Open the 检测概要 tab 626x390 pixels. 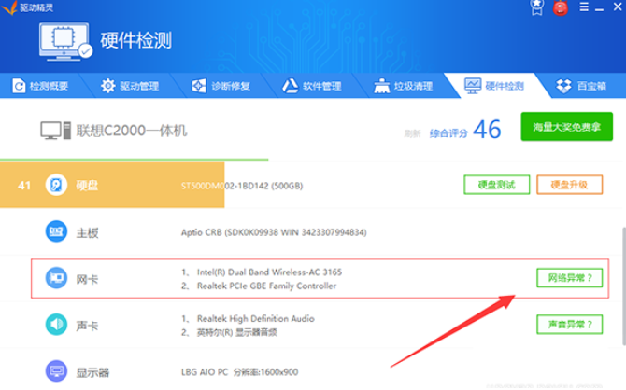coord(41,86)
